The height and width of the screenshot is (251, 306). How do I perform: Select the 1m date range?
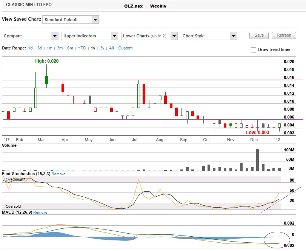coord(49,48)
